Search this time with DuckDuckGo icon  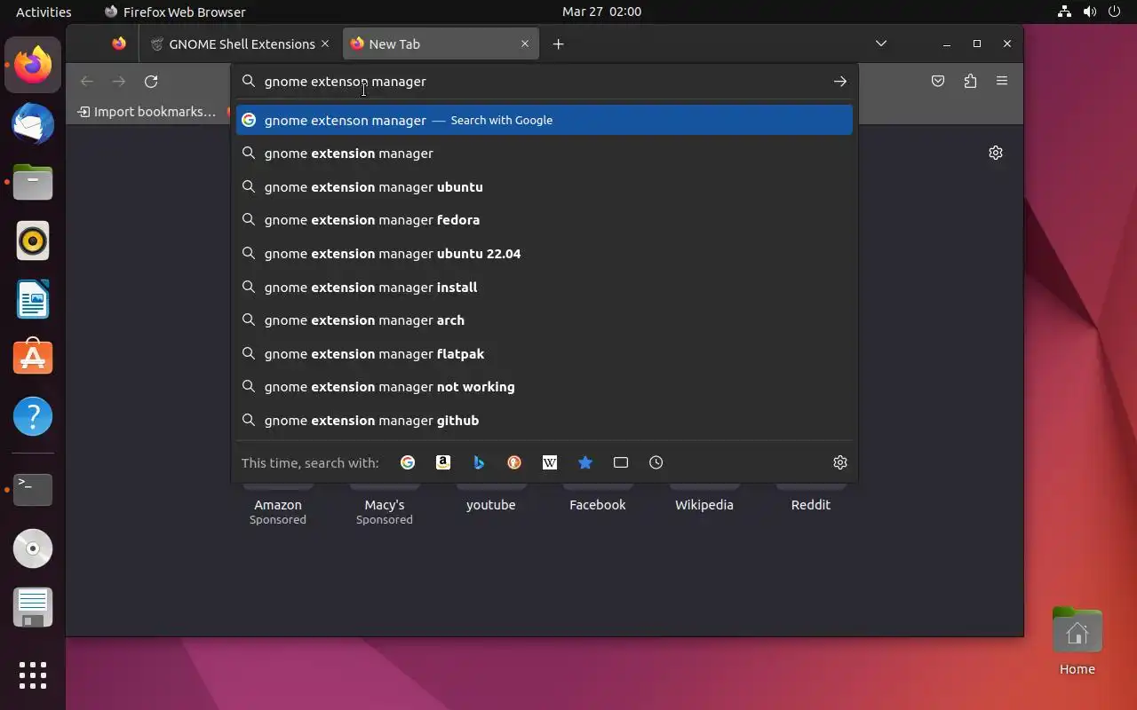coord(514,462)
